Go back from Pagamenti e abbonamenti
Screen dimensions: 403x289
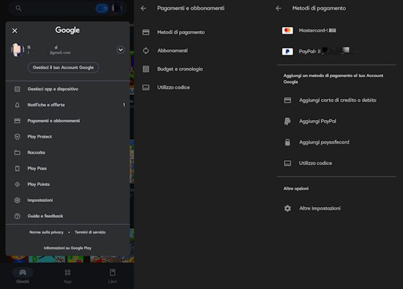coord(143,9)
